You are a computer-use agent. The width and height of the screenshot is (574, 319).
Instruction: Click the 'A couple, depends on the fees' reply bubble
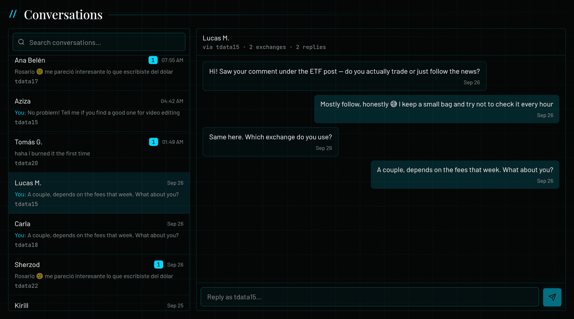tap(465, 175)
